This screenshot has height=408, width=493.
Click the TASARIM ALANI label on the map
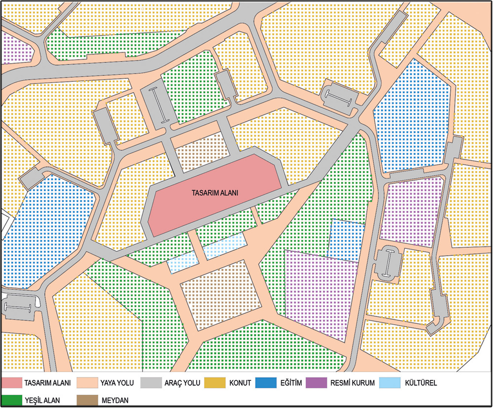pyautogui.click(x=215, y=193)
